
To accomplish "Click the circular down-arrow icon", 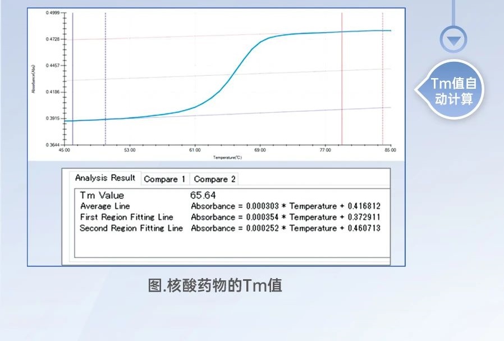I will 453,40.
